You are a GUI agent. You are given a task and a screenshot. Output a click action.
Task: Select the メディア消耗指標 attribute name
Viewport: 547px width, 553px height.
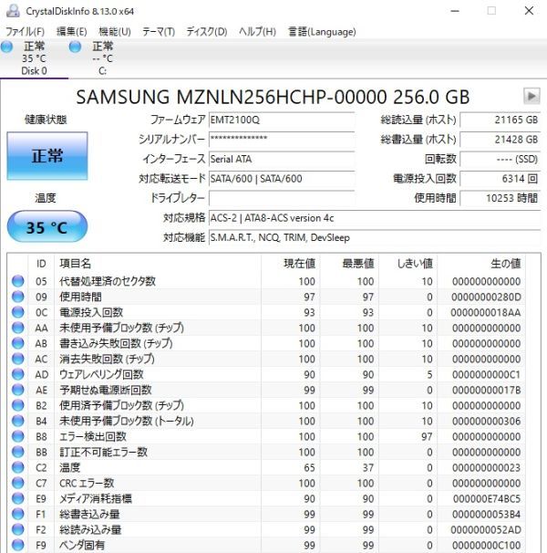[x=96, y=498]
